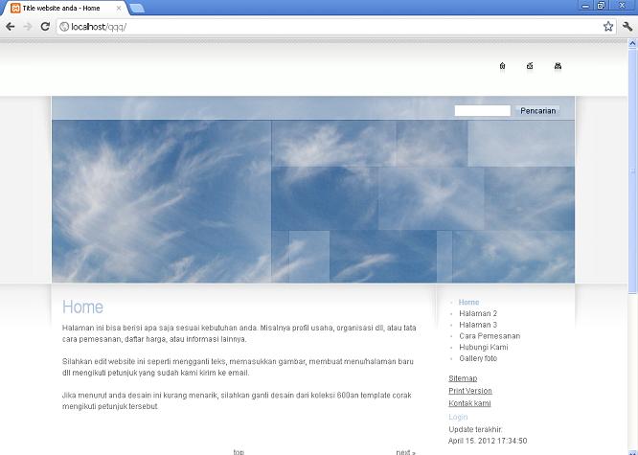The width and height of the screenshot is (638, 455).
Task: Bookmark this page with the star icon
Action: (x=608, y=27)
